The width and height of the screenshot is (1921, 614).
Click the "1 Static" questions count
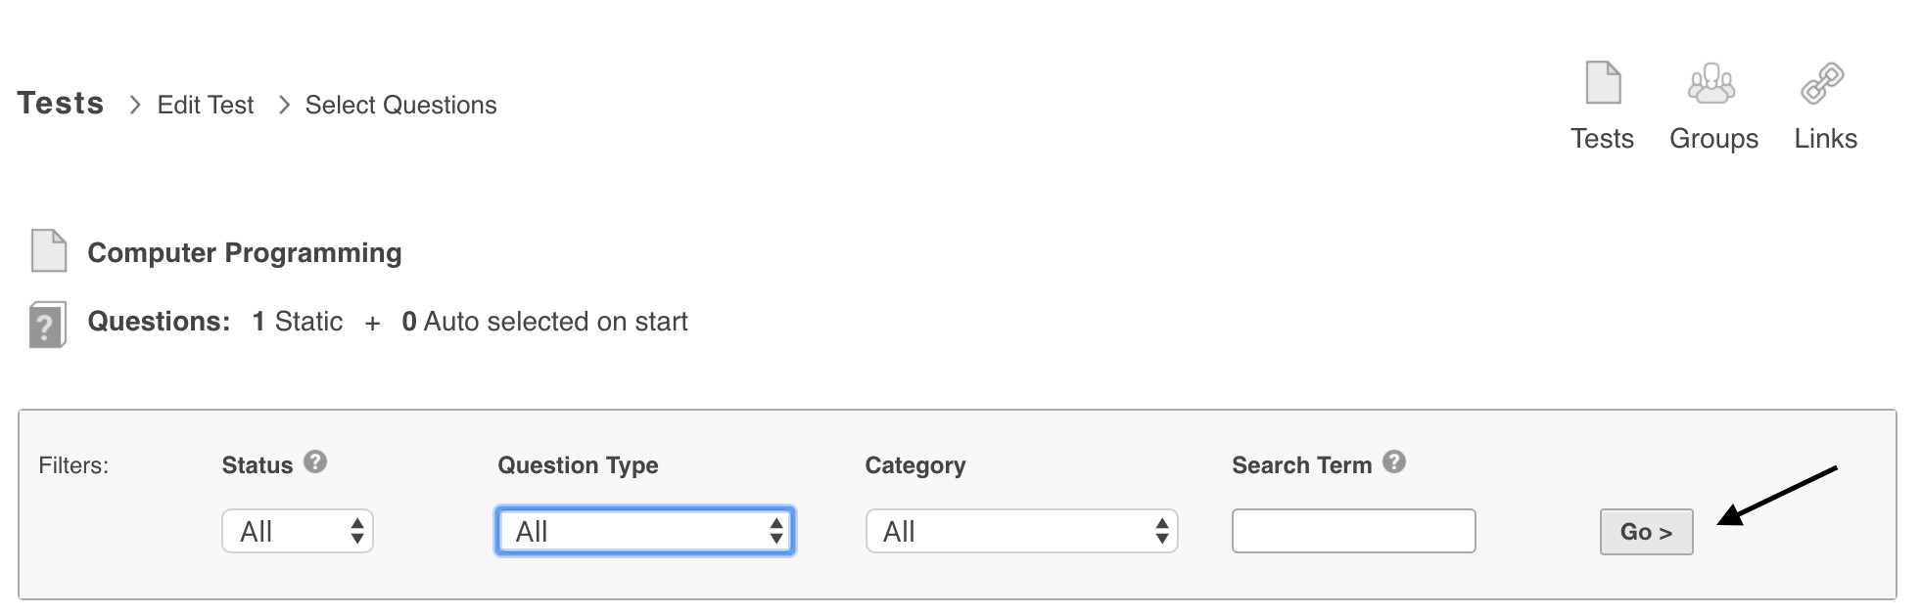[x=298, y=322]
